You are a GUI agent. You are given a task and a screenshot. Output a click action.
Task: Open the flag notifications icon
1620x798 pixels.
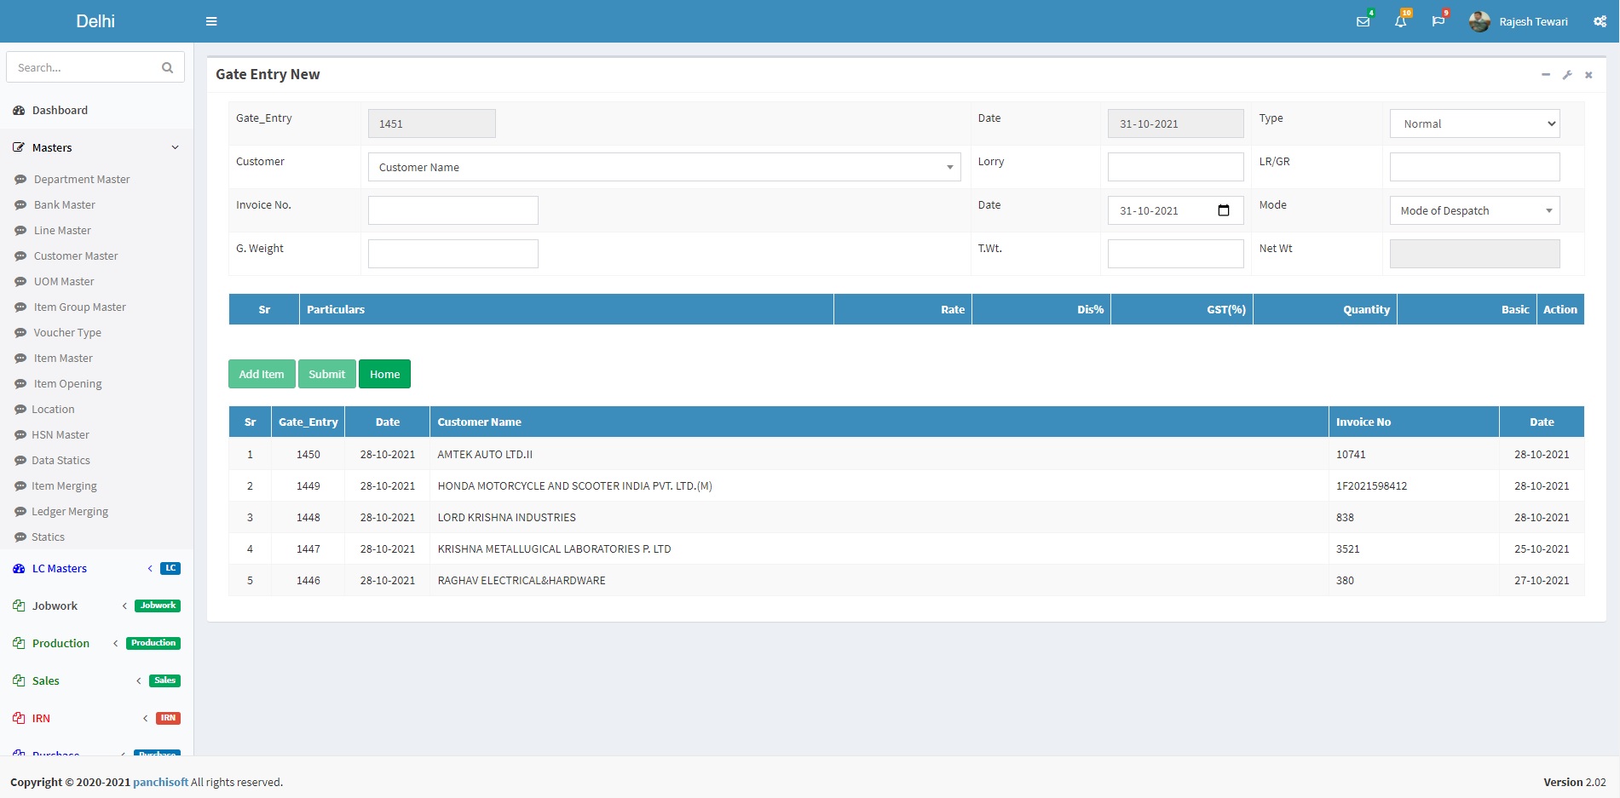coord(1438,21)
